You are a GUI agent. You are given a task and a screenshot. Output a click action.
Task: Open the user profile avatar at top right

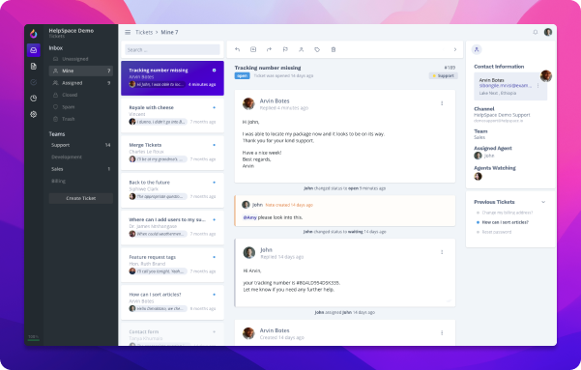548,32
